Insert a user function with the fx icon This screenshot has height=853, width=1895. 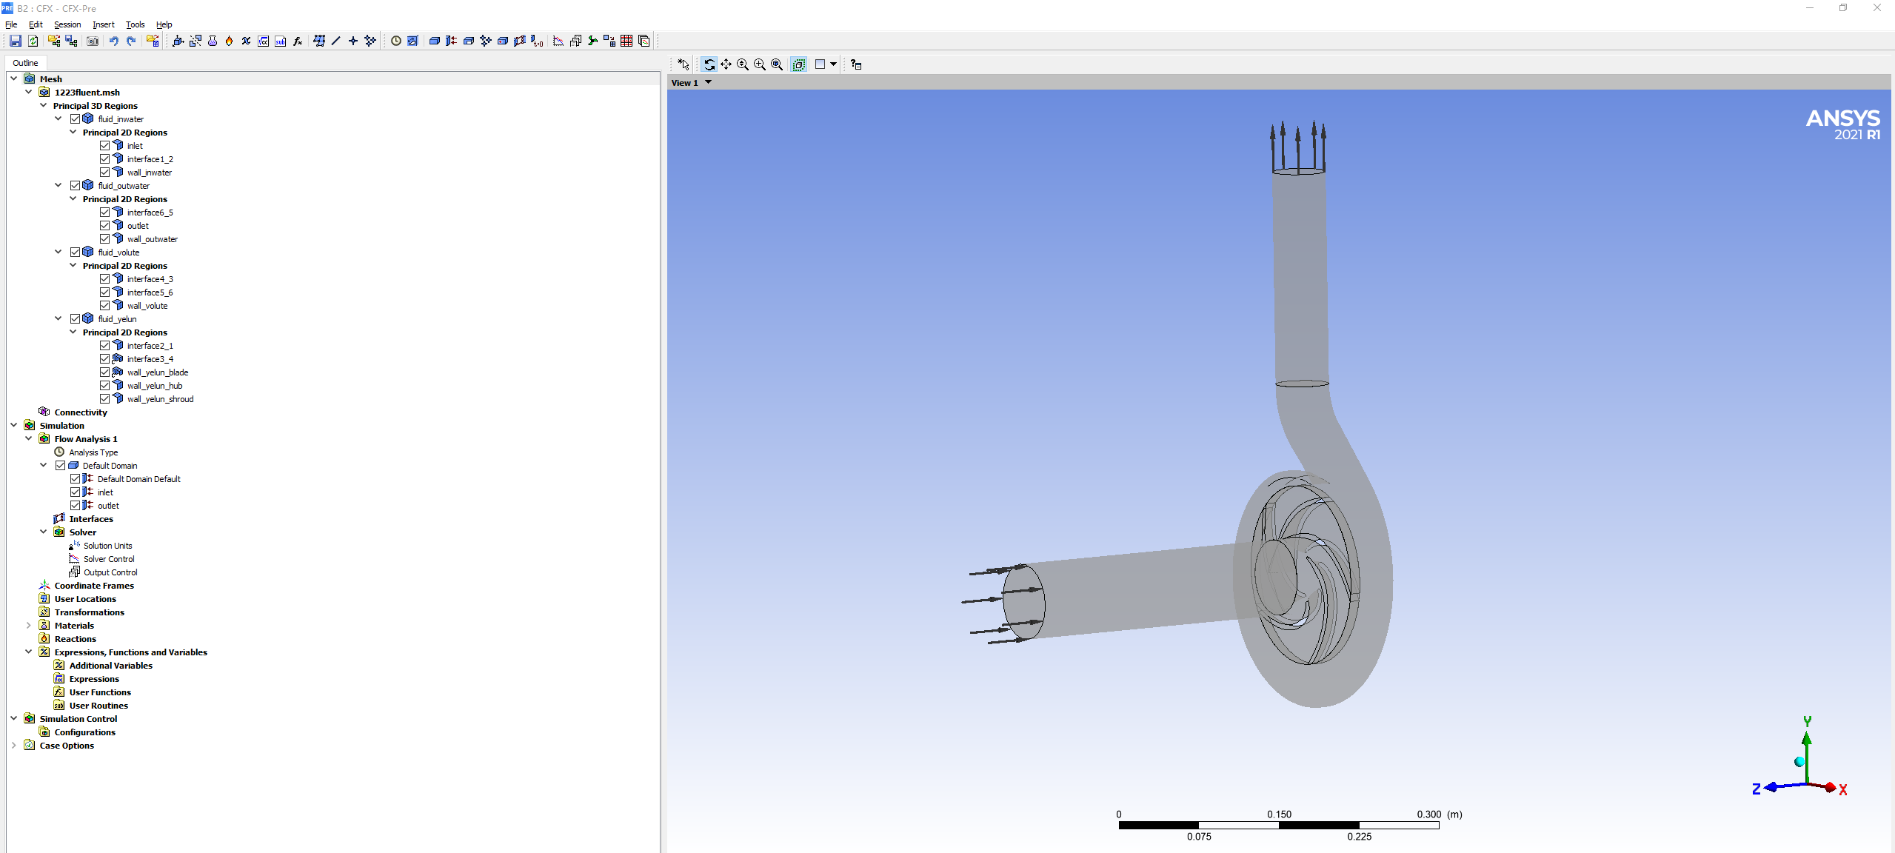click(298, 41)
